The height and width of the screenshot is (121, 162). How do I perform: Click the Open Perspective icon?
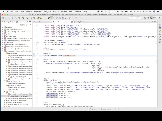(x=145, y=18)
